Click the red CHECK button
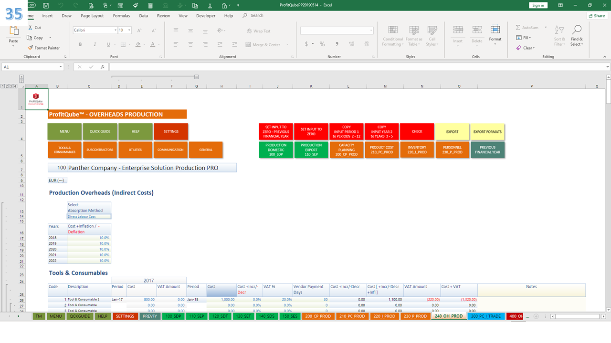Image resolution: width=611 pixels, height=343 pixels. click(417, 131)
